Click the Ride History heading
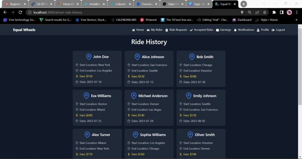This screenshot has width=302, height=159. click(149, 42)
